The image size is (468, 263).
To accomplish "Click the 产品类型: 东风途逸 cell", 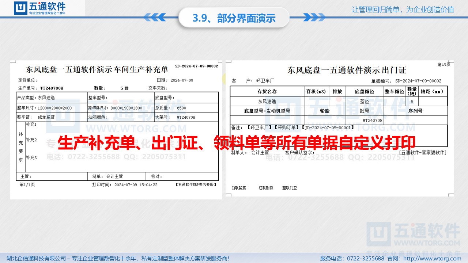I will tap(52, 98).
